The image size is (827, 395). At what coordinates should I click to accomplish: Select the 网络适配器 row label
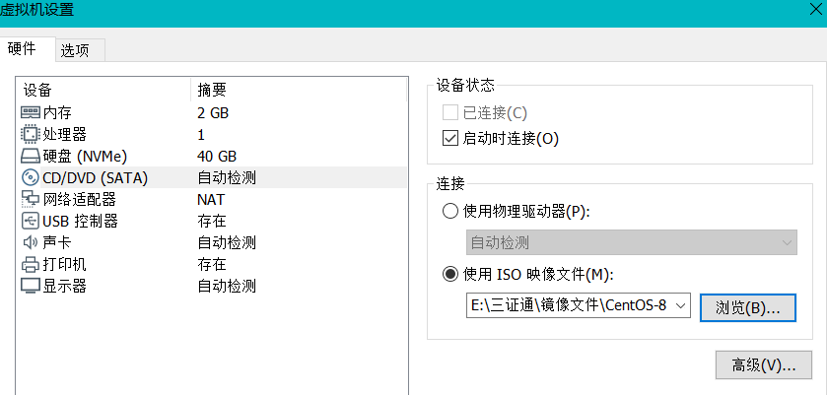pyautogui.click(x=79, y=200)
